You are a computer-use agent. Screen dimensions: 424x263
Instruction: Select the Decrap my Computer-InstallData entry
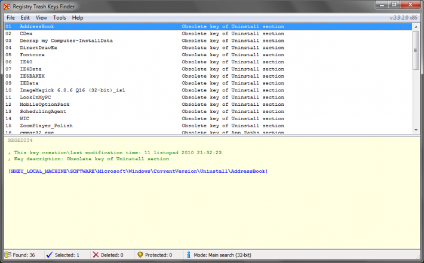point(208,41)
